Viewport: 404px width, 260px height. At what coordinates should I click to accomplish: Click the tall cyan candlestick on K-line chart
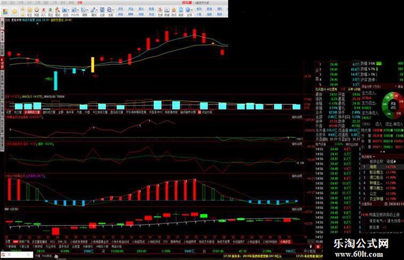56,81
